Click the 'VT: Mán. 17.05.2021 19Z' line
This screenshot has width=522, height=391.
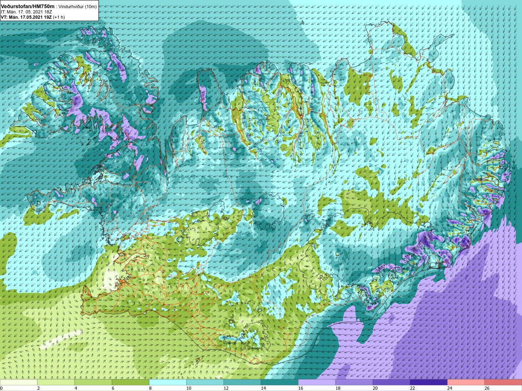click(26, 18)
